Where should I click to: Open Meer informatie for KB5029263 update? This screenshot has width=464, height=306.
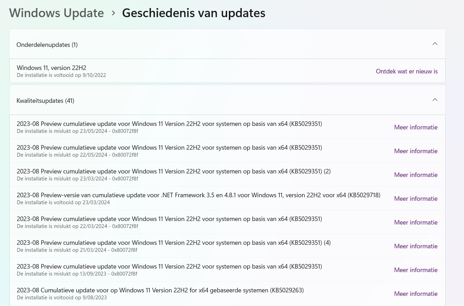point(416,294)
